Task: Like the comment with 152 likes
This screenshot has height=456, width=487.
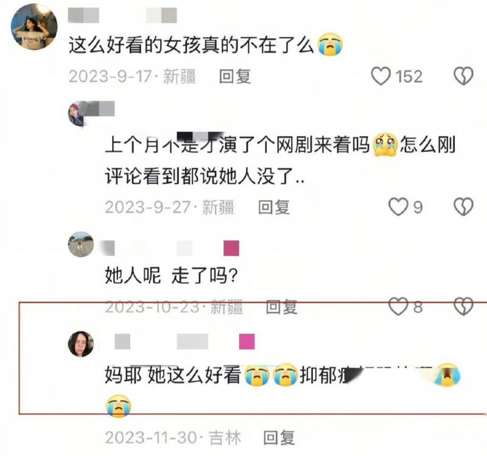Action: pos(381,76)
